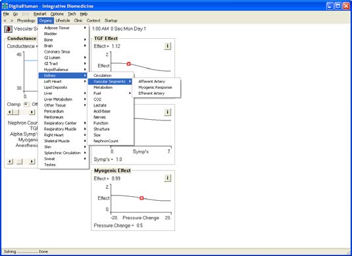Select Peritoneum from Organs menu

64,117
